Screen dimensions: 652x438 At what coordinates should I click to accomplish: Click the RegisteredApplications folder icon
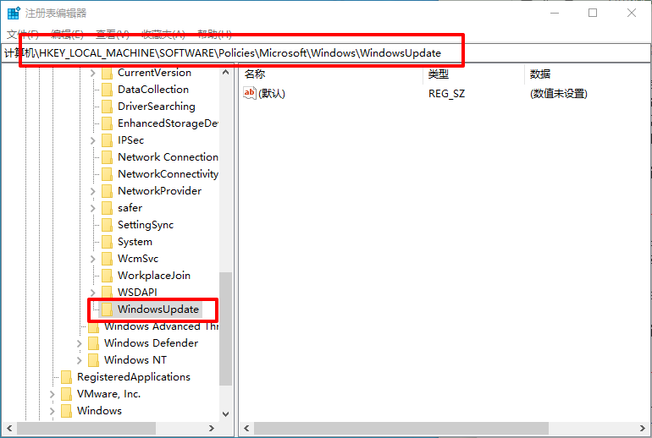tap(66, 377)
